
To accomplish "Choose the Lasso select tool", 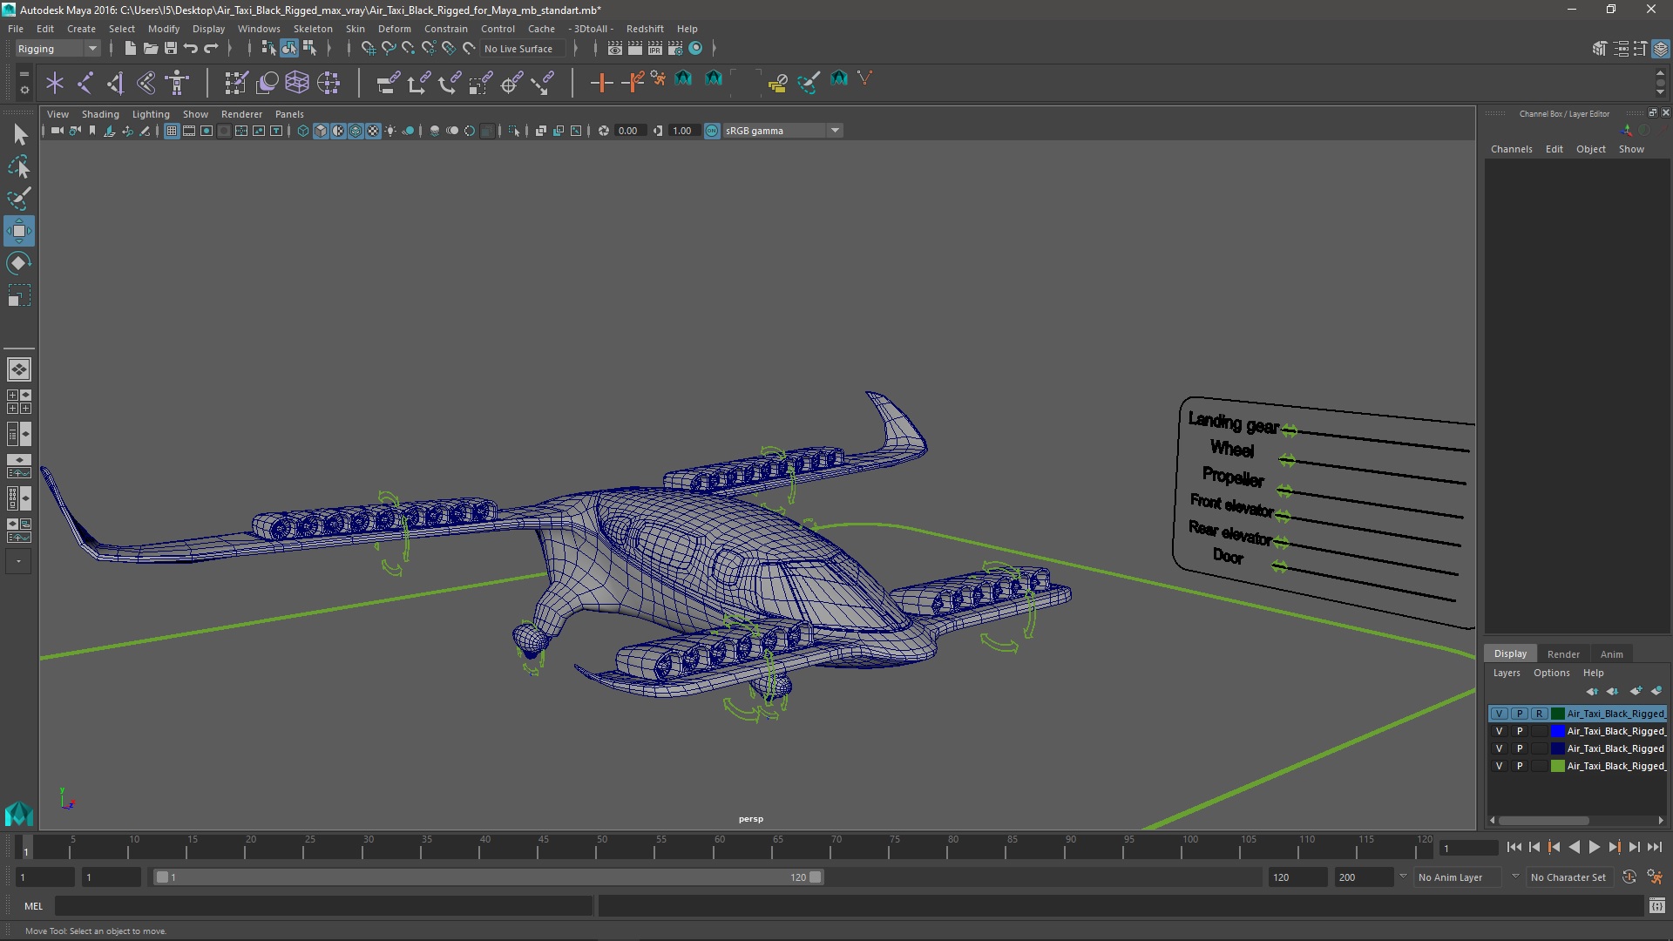I will pyautogui.click(x=18, y=166).
